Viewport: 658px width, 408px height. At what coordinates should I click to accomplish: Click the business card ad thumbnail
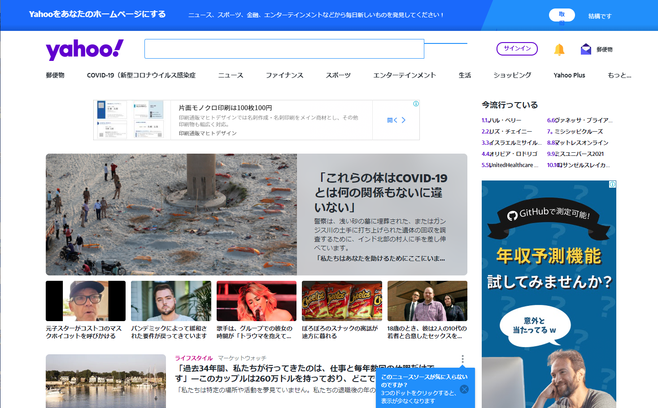132,120
